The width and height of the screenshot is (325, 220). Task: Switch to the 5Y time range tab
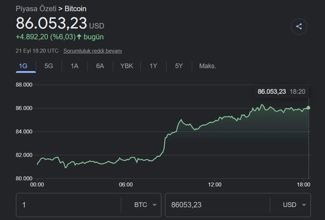point(179,66)
